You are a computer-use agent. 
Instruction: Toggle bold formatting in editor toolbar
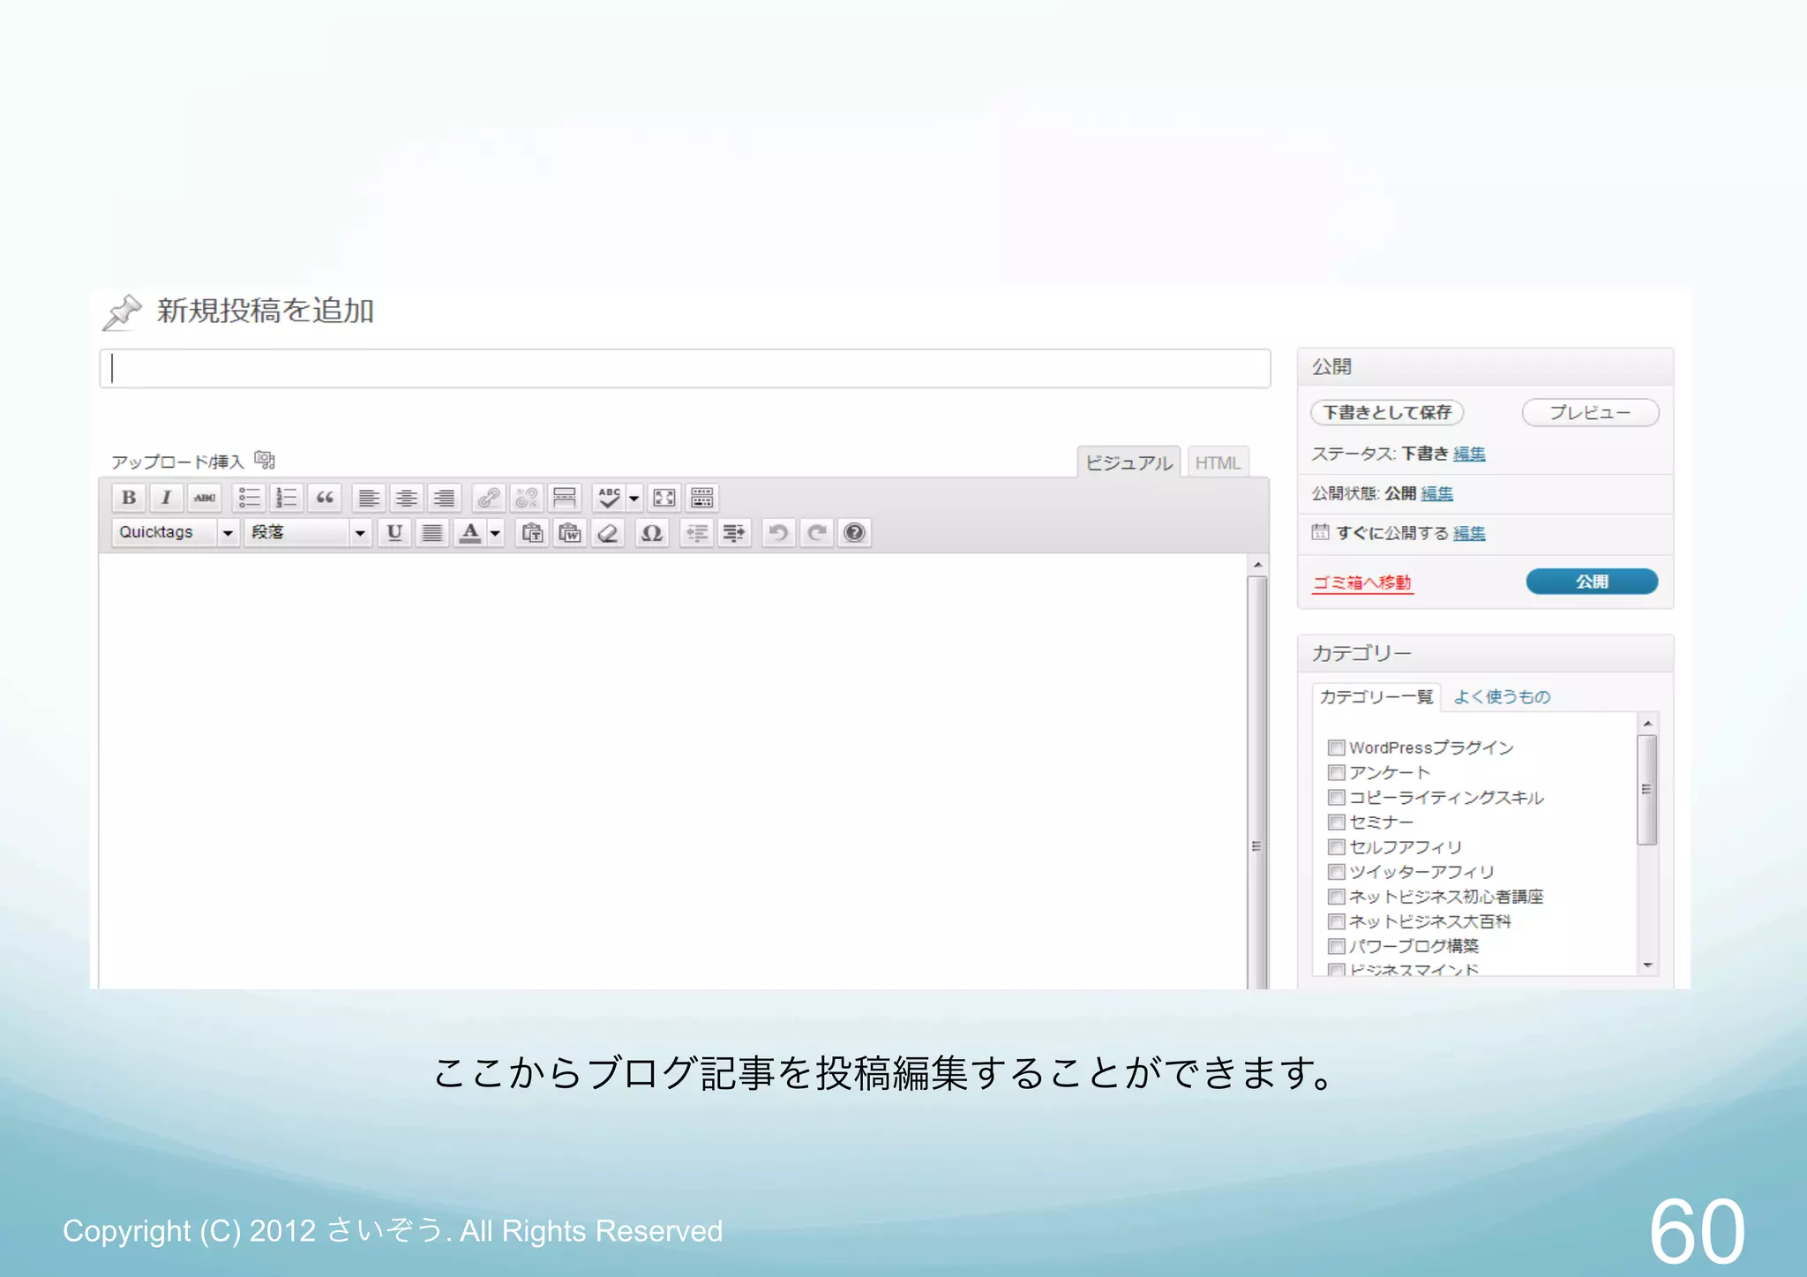point(129,498)
